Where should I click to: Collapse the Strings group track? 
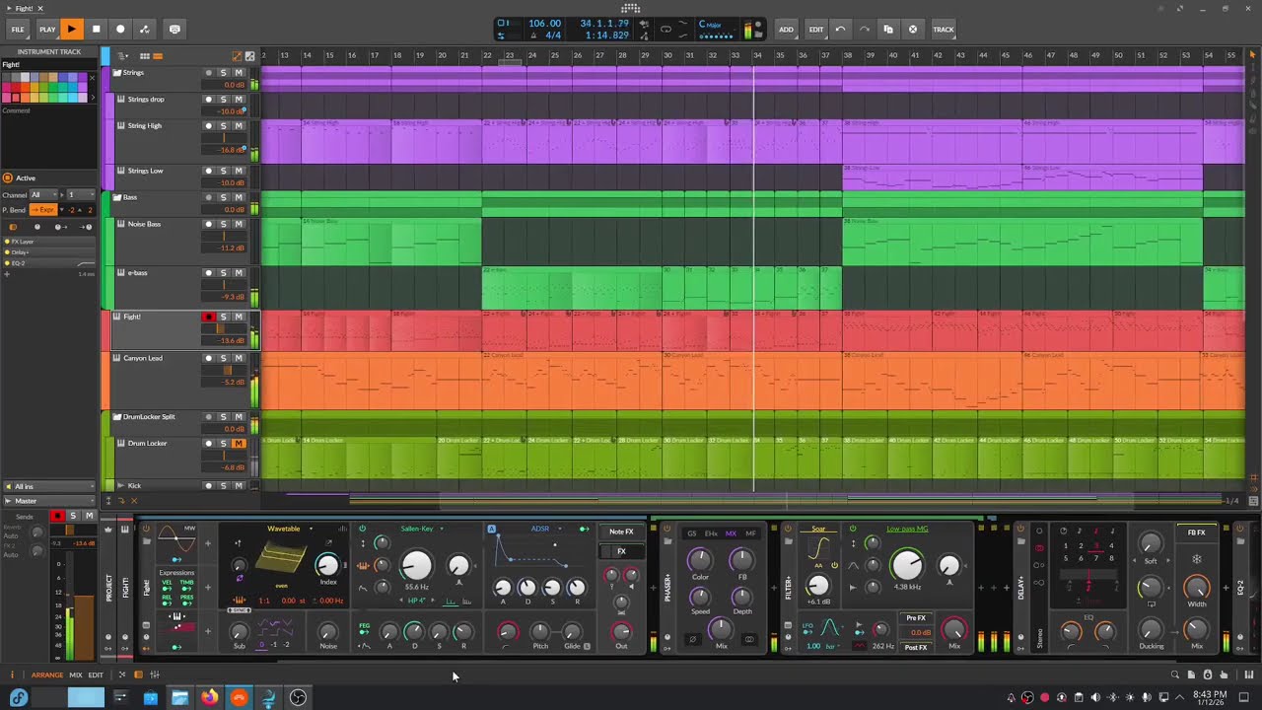(x=116, y=73)
